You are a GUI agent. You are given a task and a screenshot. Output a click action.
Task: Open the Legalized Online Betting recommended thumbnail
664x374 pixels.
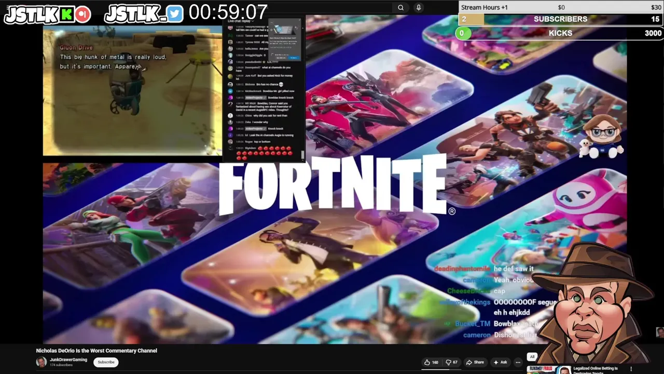point(549,370)
